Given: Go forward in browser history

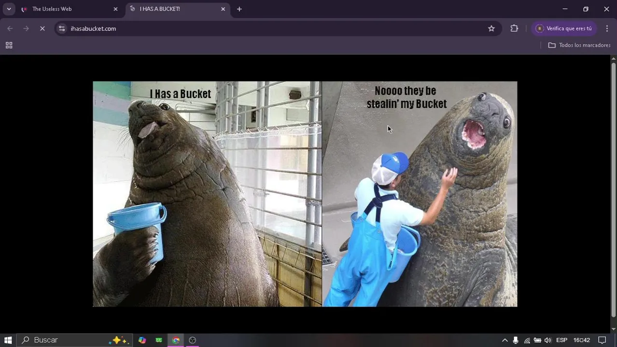Looking at the screenshot, I should tap(26, 28).
